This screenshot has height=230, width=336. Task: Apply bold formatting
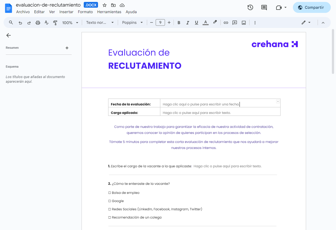[x=179, y=22]
